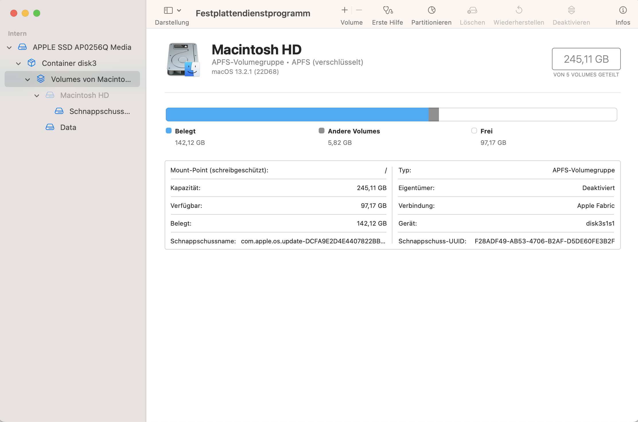
Task: Click the plus icon to add Volume
Action: tap(345, 10)
